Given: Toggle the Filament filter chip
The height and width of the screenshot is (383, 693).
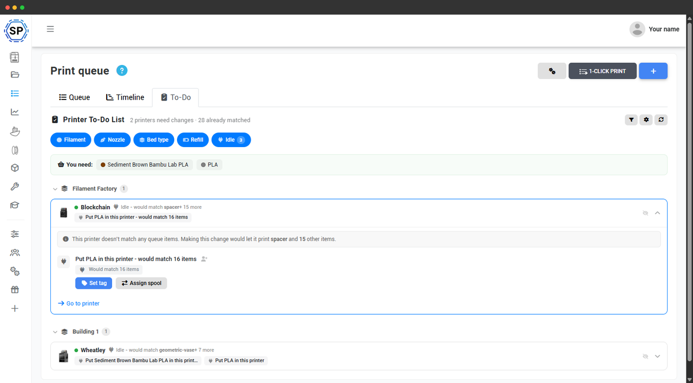Looking at the screenshot, I should [x=71, y=140].
